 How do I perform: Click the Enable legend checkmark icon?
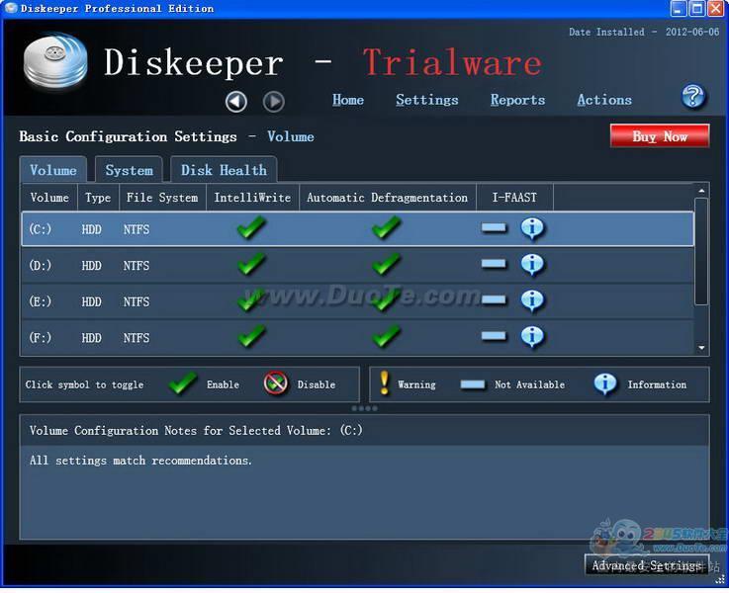point(183,383)
